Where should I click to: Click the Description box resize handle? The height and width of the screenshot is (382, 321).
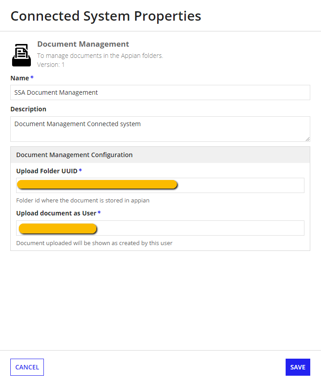tap(308, 139)
